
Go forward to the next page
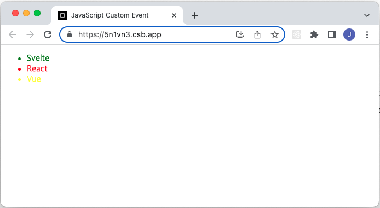tap(30, 34)
